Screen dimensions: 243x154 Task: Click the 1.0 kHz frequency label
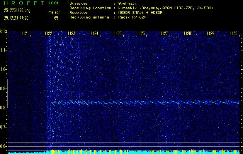[x=3, y=69]
